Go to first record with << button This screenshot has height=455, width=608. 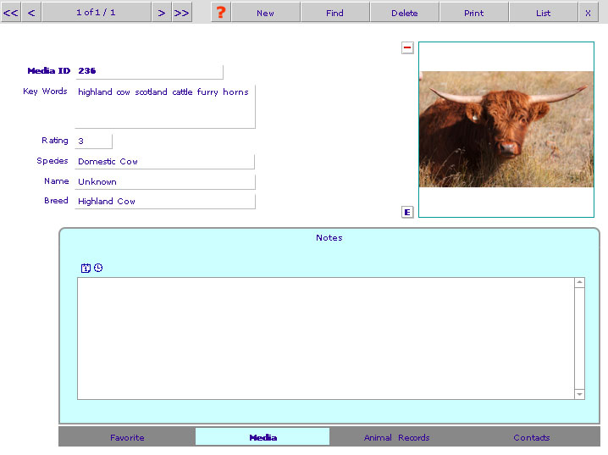pyautogui.click(x=10, y=13)
